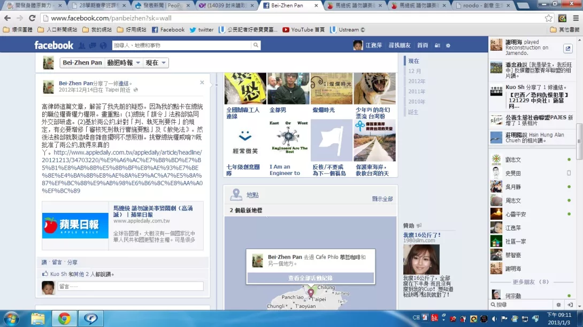Open the twitter bookmark
Viewport: 583px width, 327px height.
(202, 30)
